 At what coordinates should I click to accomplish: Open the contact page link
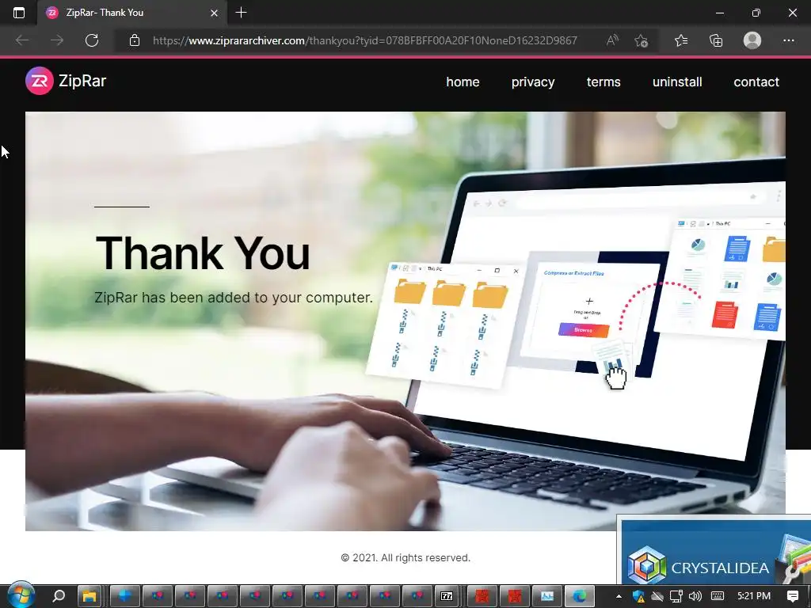tap(756, 82)
